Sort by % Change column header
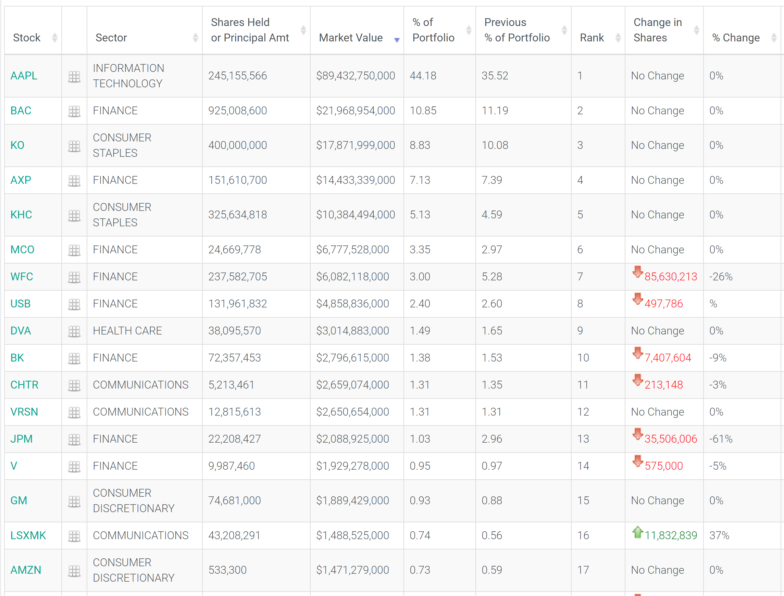The image size is (784, 596). pyautogui.click(x=743, y=30)
